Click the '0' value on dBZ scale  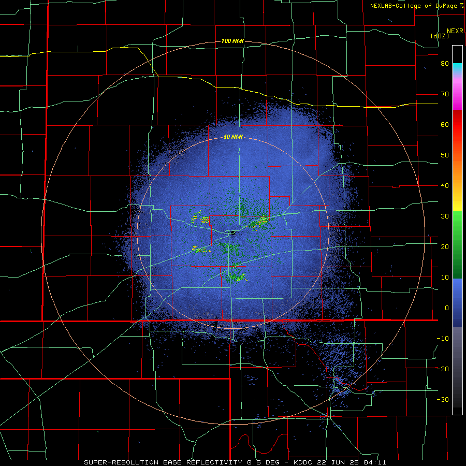coord(447,308)
